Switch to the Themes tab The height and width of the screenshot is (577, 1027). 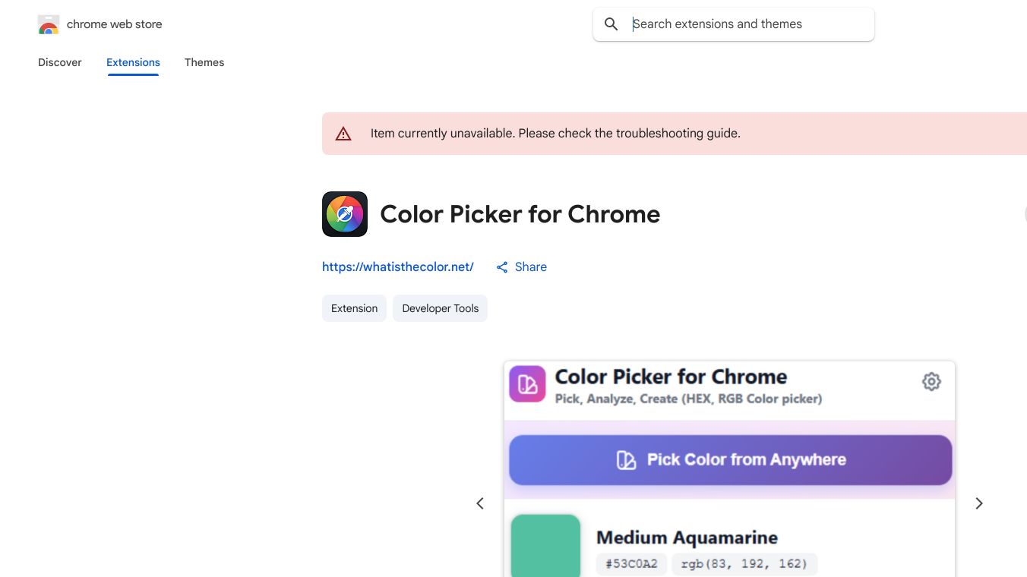204,62
